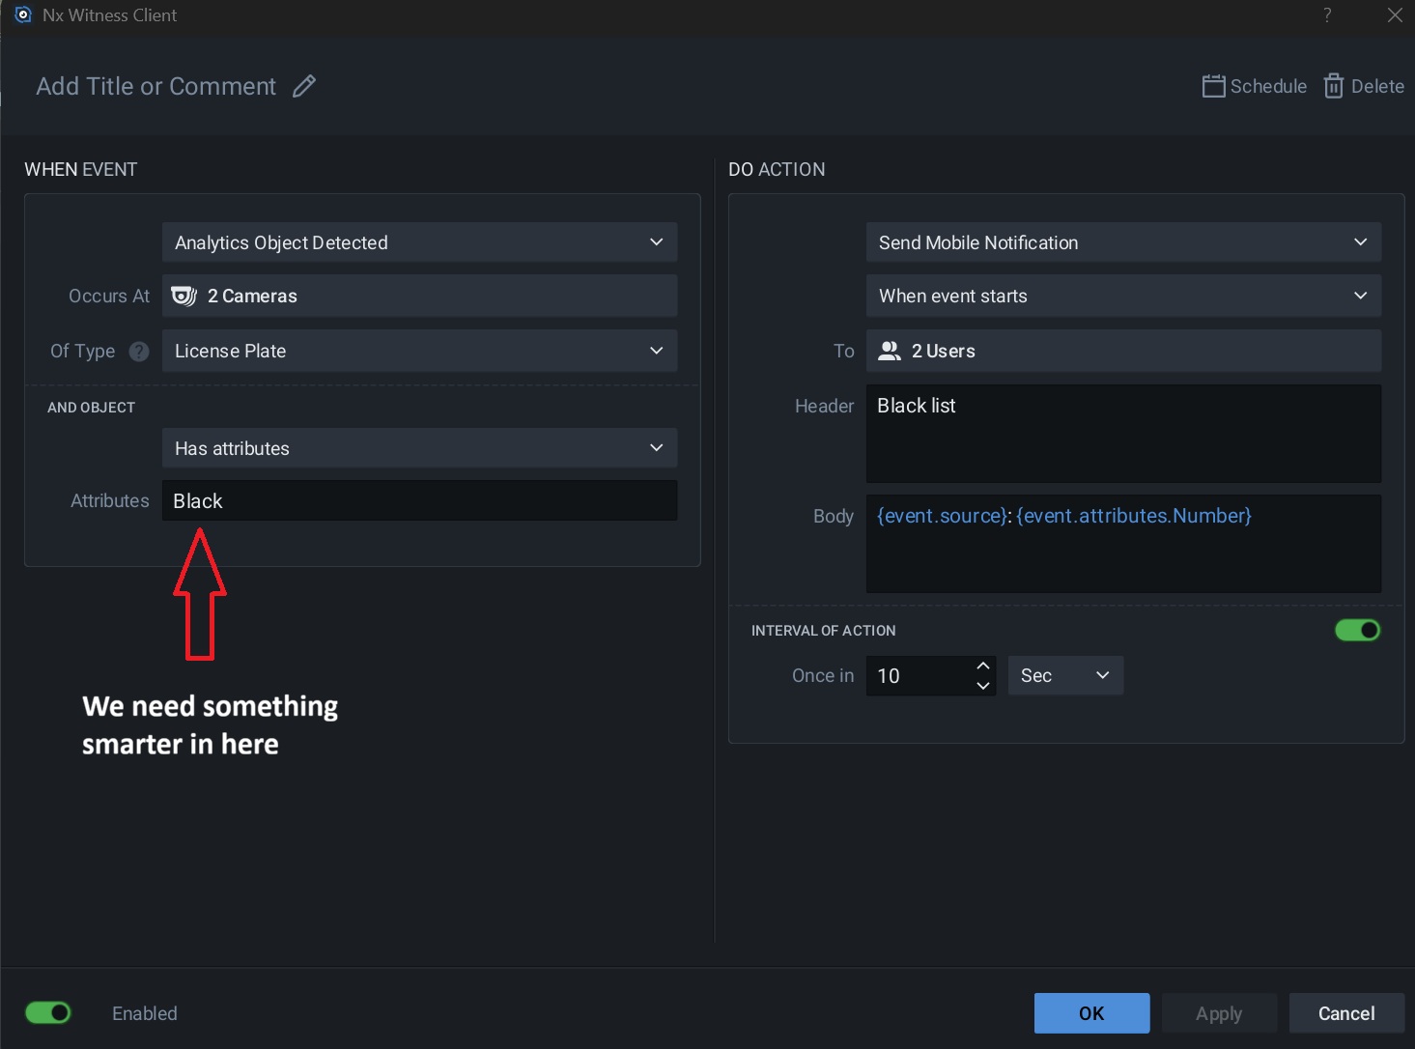Click the Nx Witness app logo
This screenshot has height=1049, width=1415.
tap(23, 14)
